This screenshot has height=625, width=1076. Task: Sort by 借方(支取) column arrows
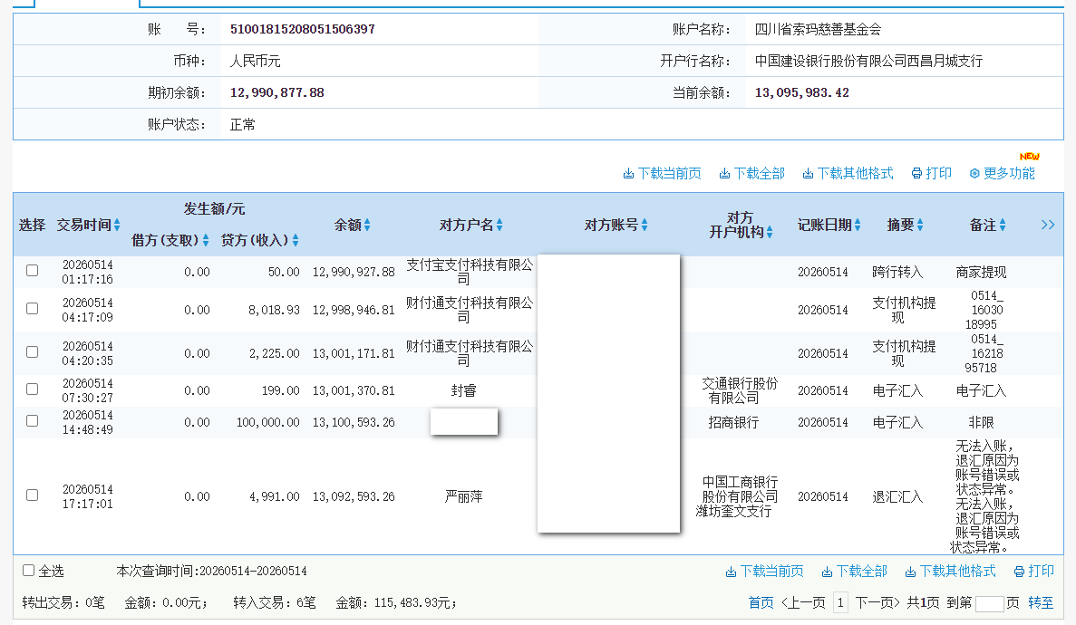[x=206, y=240]
